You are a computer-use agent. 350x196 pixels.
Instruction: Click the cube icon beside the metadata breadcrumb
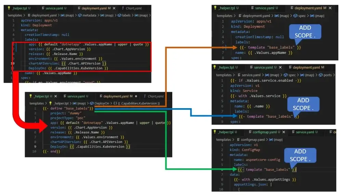tap(80, 15)
